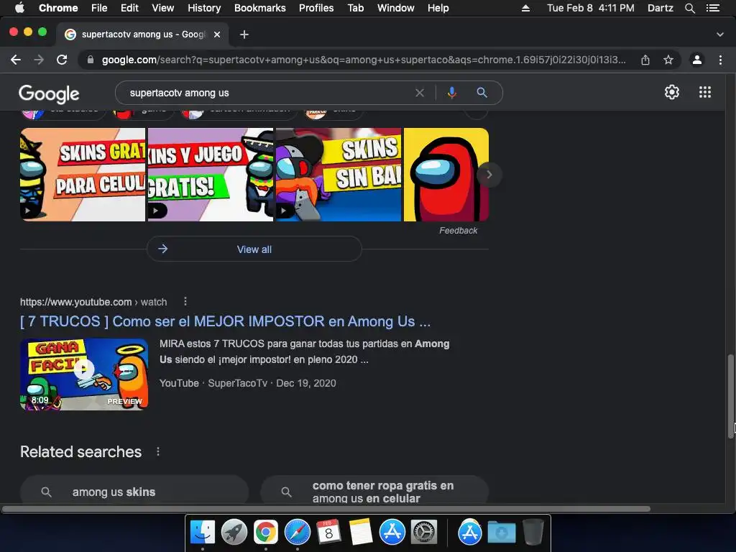Open Related searches three-dot options
This screenshot has width=736, height=552.
(158, 451)
